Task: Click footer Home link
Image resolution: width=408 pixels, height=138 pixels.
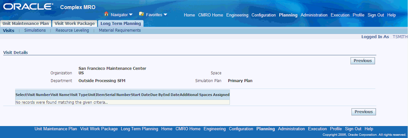Action: click(167, 129)
